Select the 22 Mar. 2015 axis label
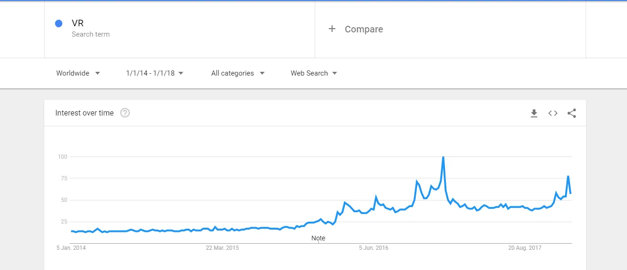Image resolution: width=627 pixels, height=270 pixels. (x=222, y=248)
